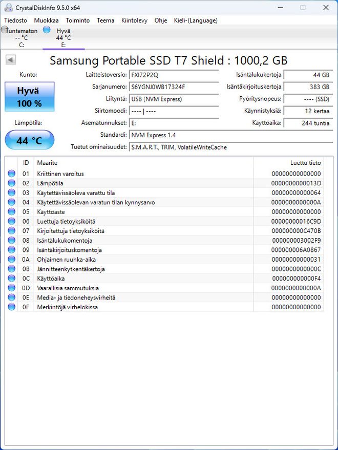Select the Tuntematon C: drive tab
Viewport: 338px width, 450px height.
22,37
